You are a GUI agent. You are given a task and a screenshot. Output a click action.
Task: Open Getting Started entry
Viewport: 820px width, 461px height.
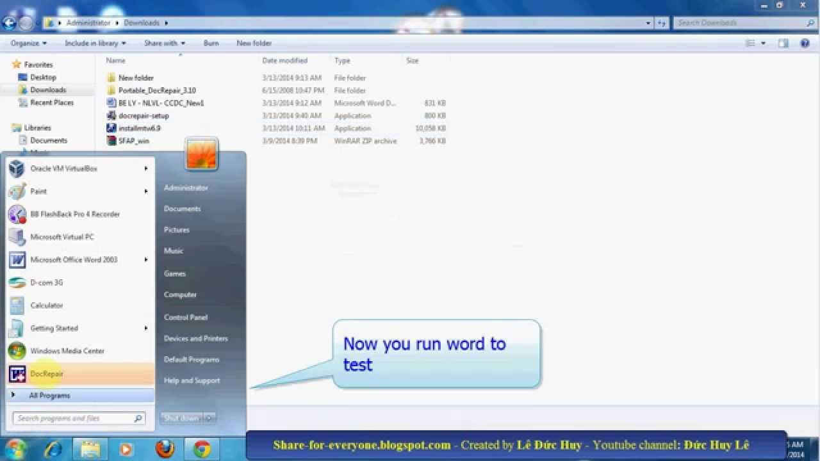click(80, 328)
